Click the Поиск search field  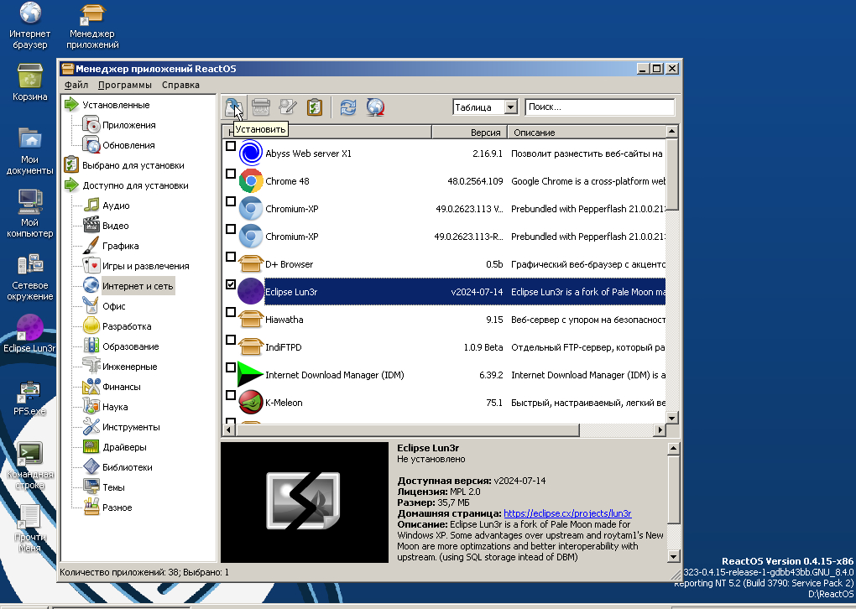coord(599,107)
